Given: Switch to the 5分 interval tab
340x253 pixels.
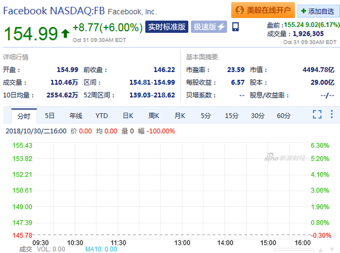Looking at the screenshot, I should point(206,116).
